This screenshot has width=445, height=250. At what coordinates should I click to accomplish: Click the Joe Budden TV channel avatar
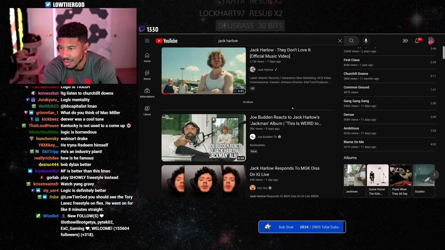(x=253, y=137)
